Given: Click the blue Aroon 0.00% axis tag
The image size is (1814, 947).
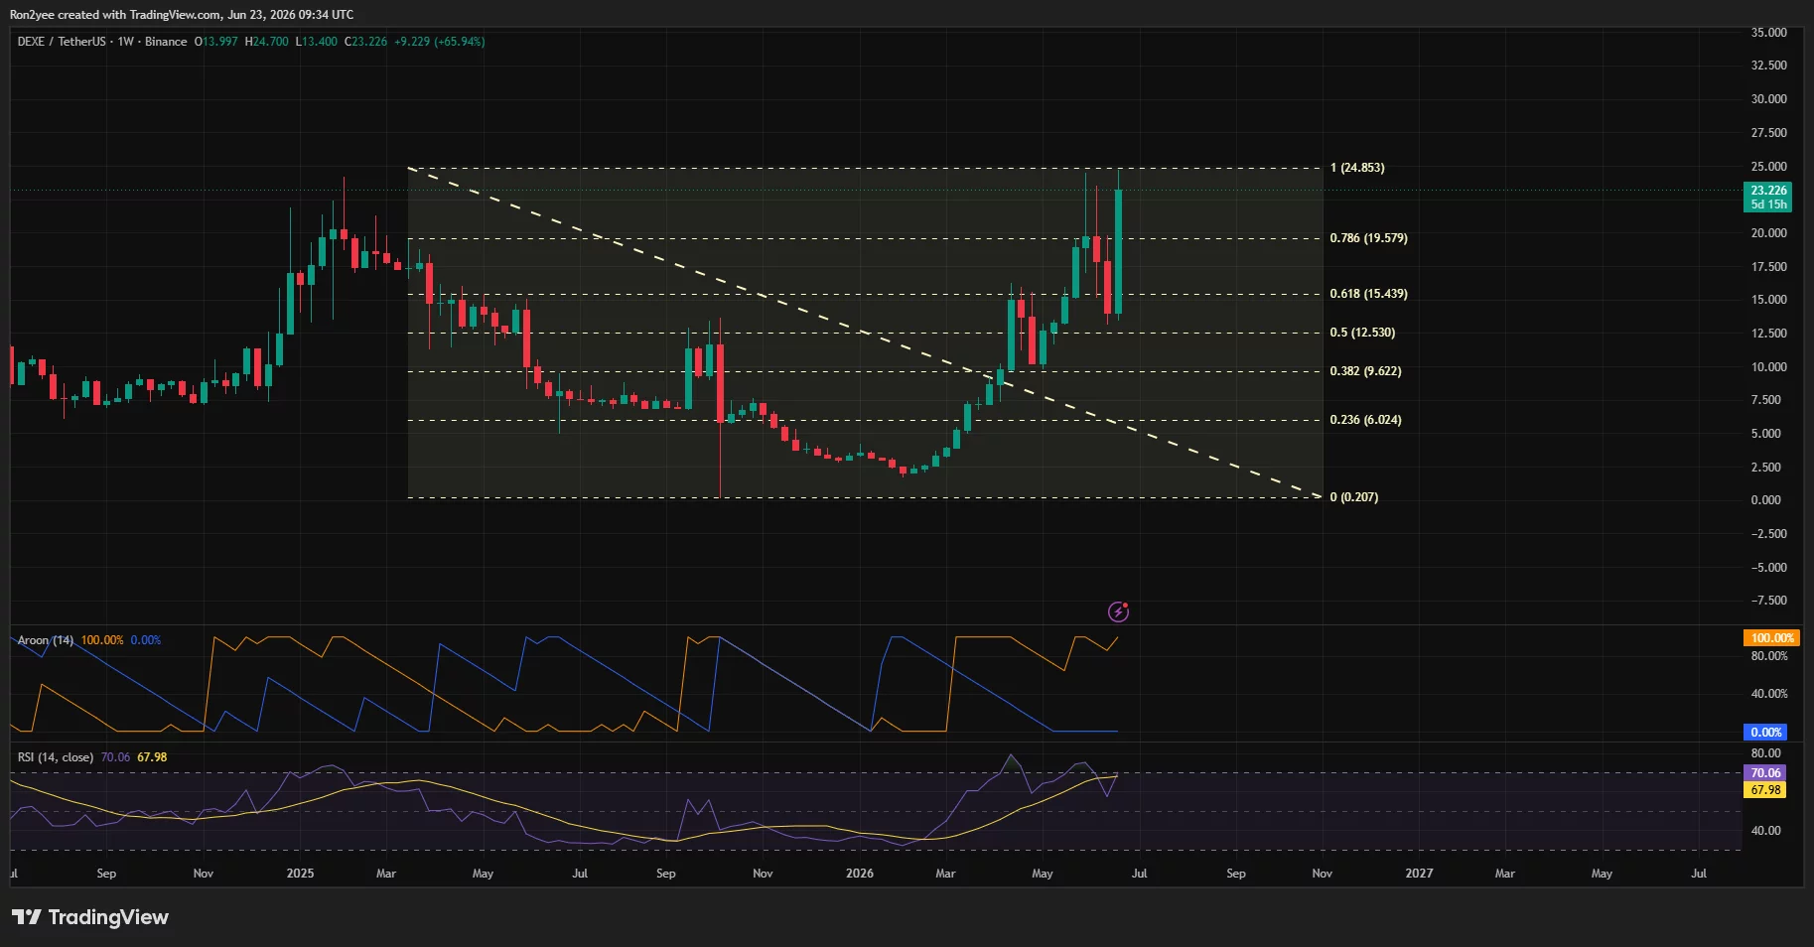Looking at the screenshot, I should tap(1766, 733).
